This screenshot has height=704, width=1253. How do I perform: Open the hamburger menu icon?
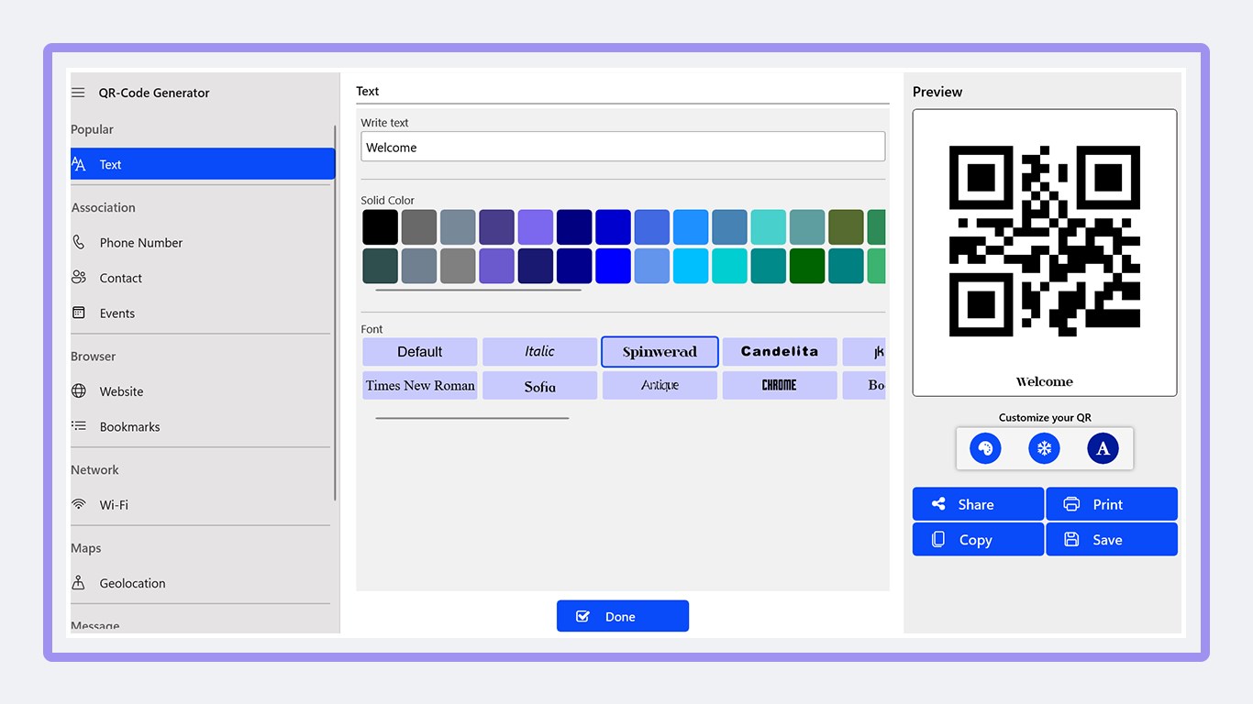78,93
